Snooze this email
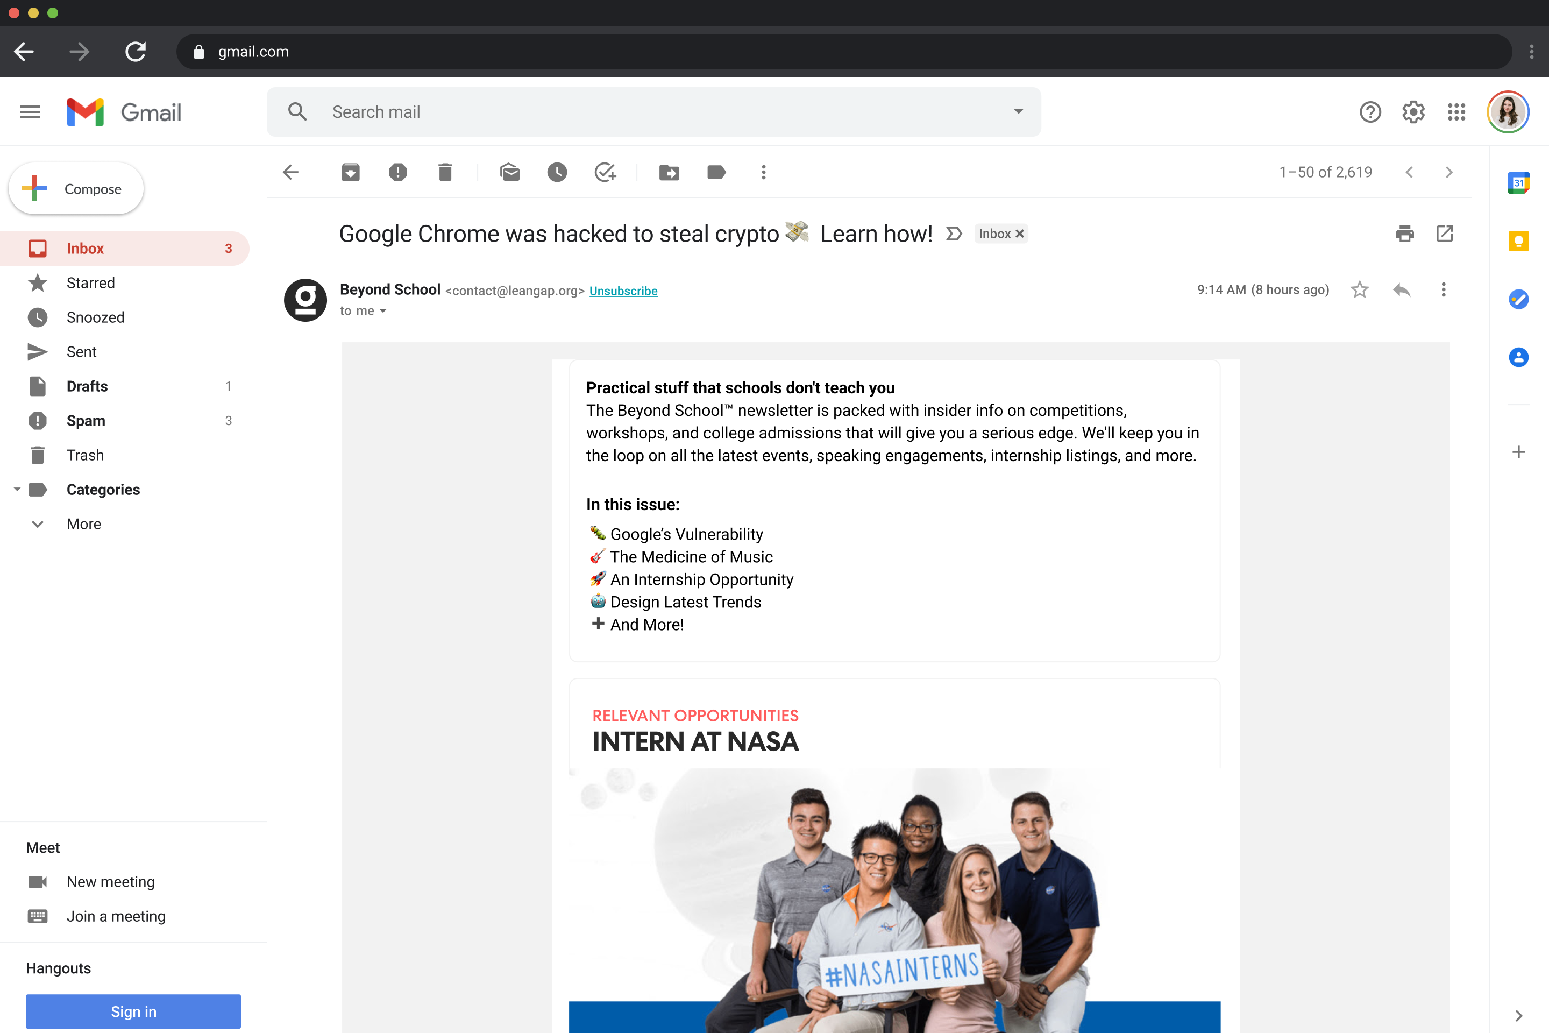 (557, 173)
